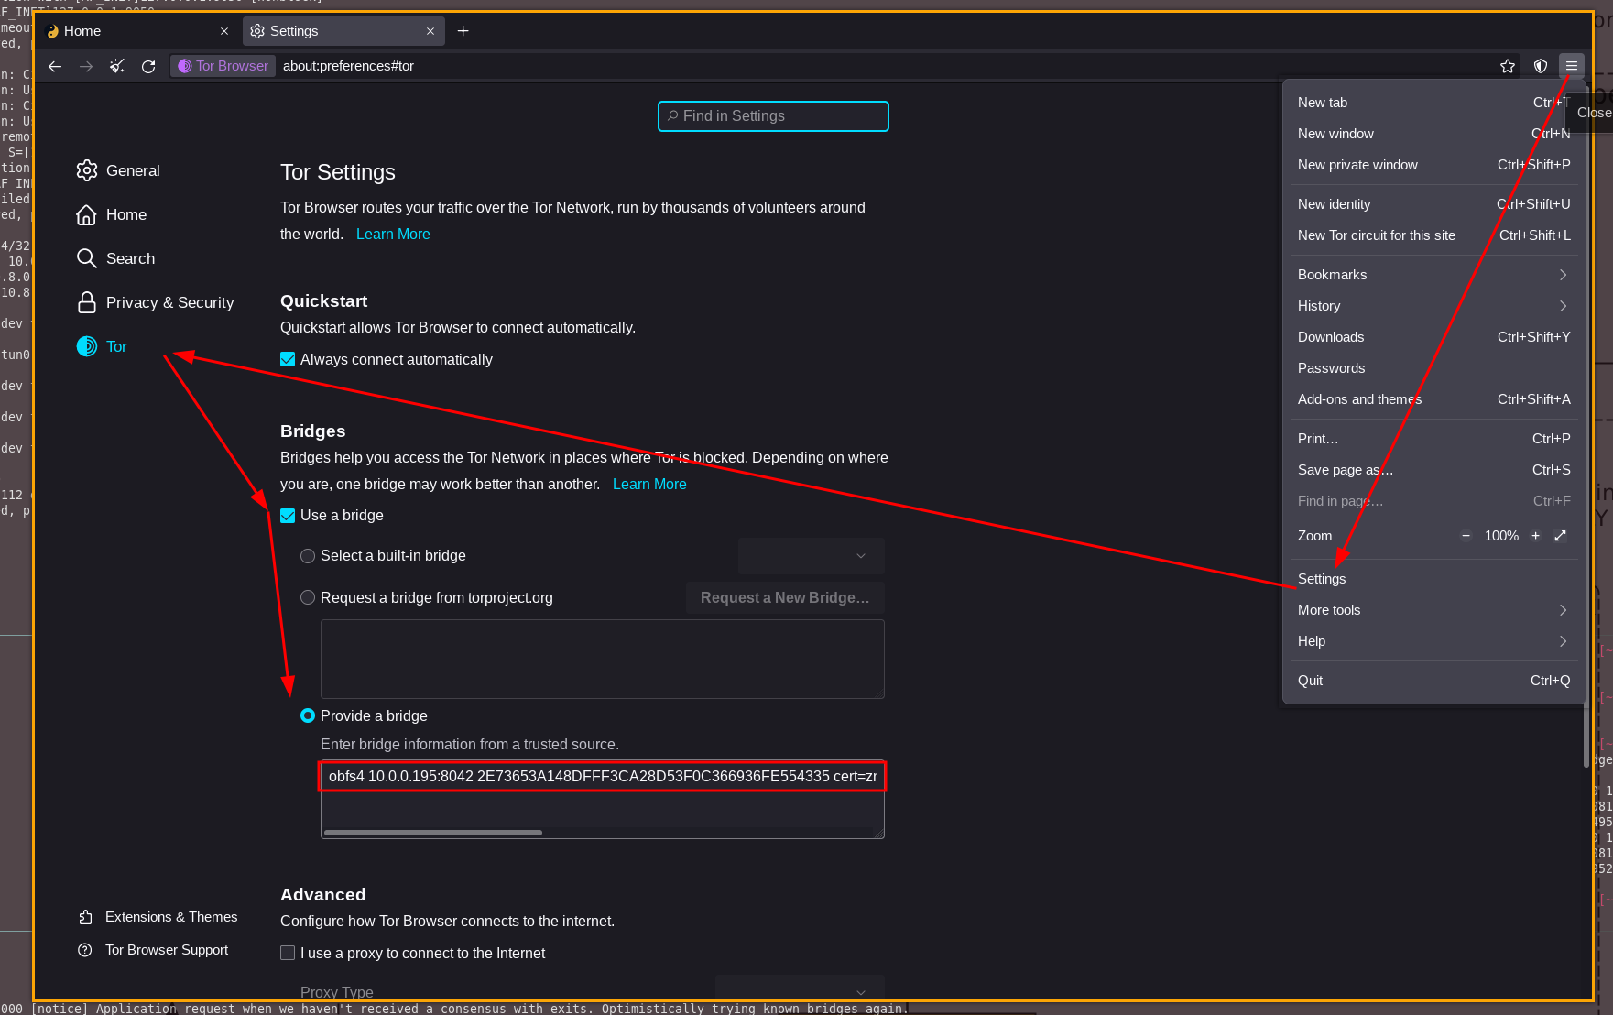1613x1015 pixels.
Task: Open Tor Browser Support
Action: 153,950
